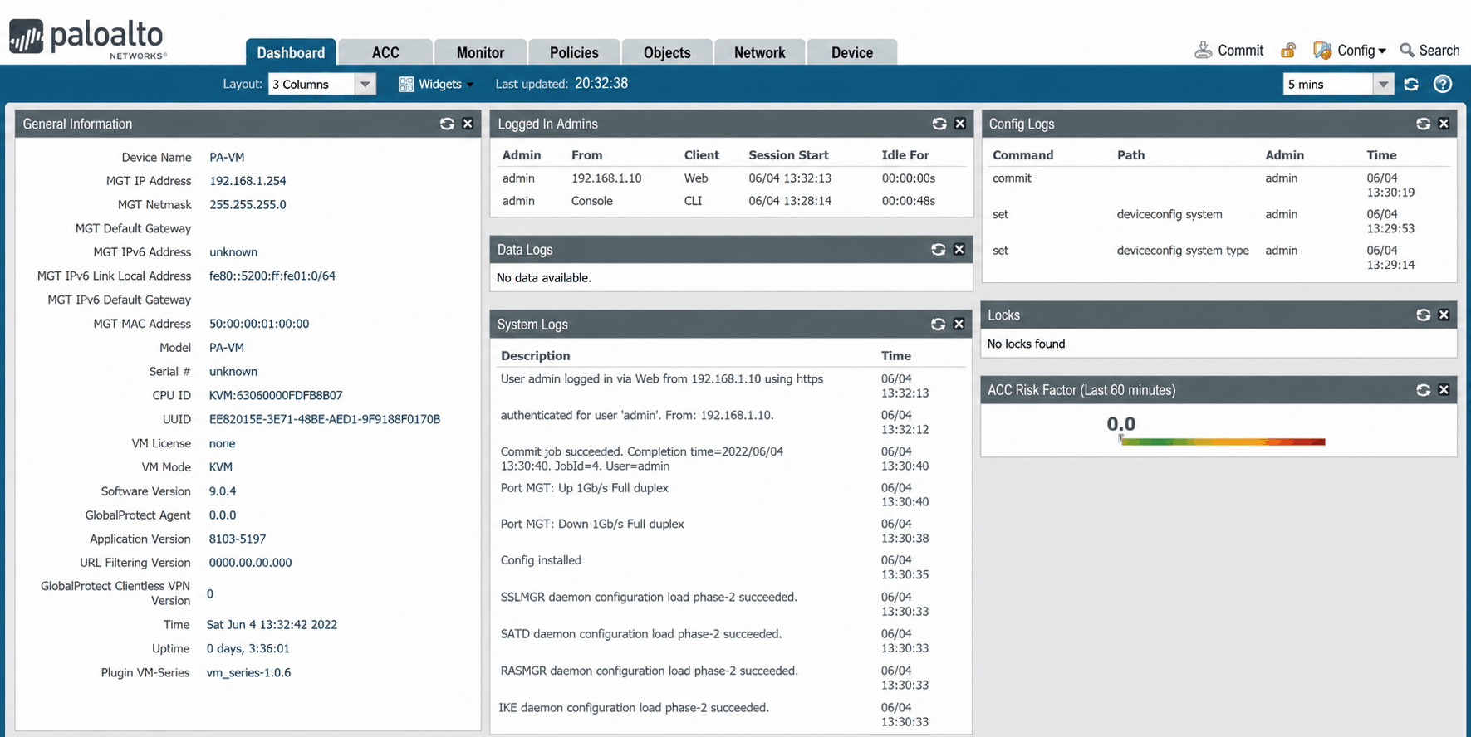This screenshot has height=737, width=1471.
Task: Close the Data Logs widget
Action: point(959,250)
